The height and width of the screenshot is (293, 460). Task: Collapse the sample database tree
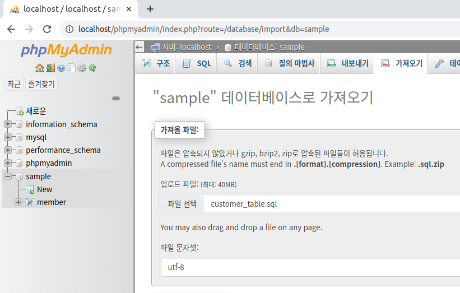point(8,176)
